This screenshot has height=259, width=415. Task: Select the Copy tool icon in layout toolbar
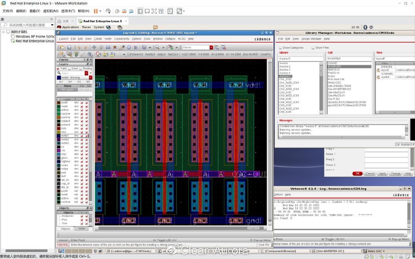(x=101, y=48)
